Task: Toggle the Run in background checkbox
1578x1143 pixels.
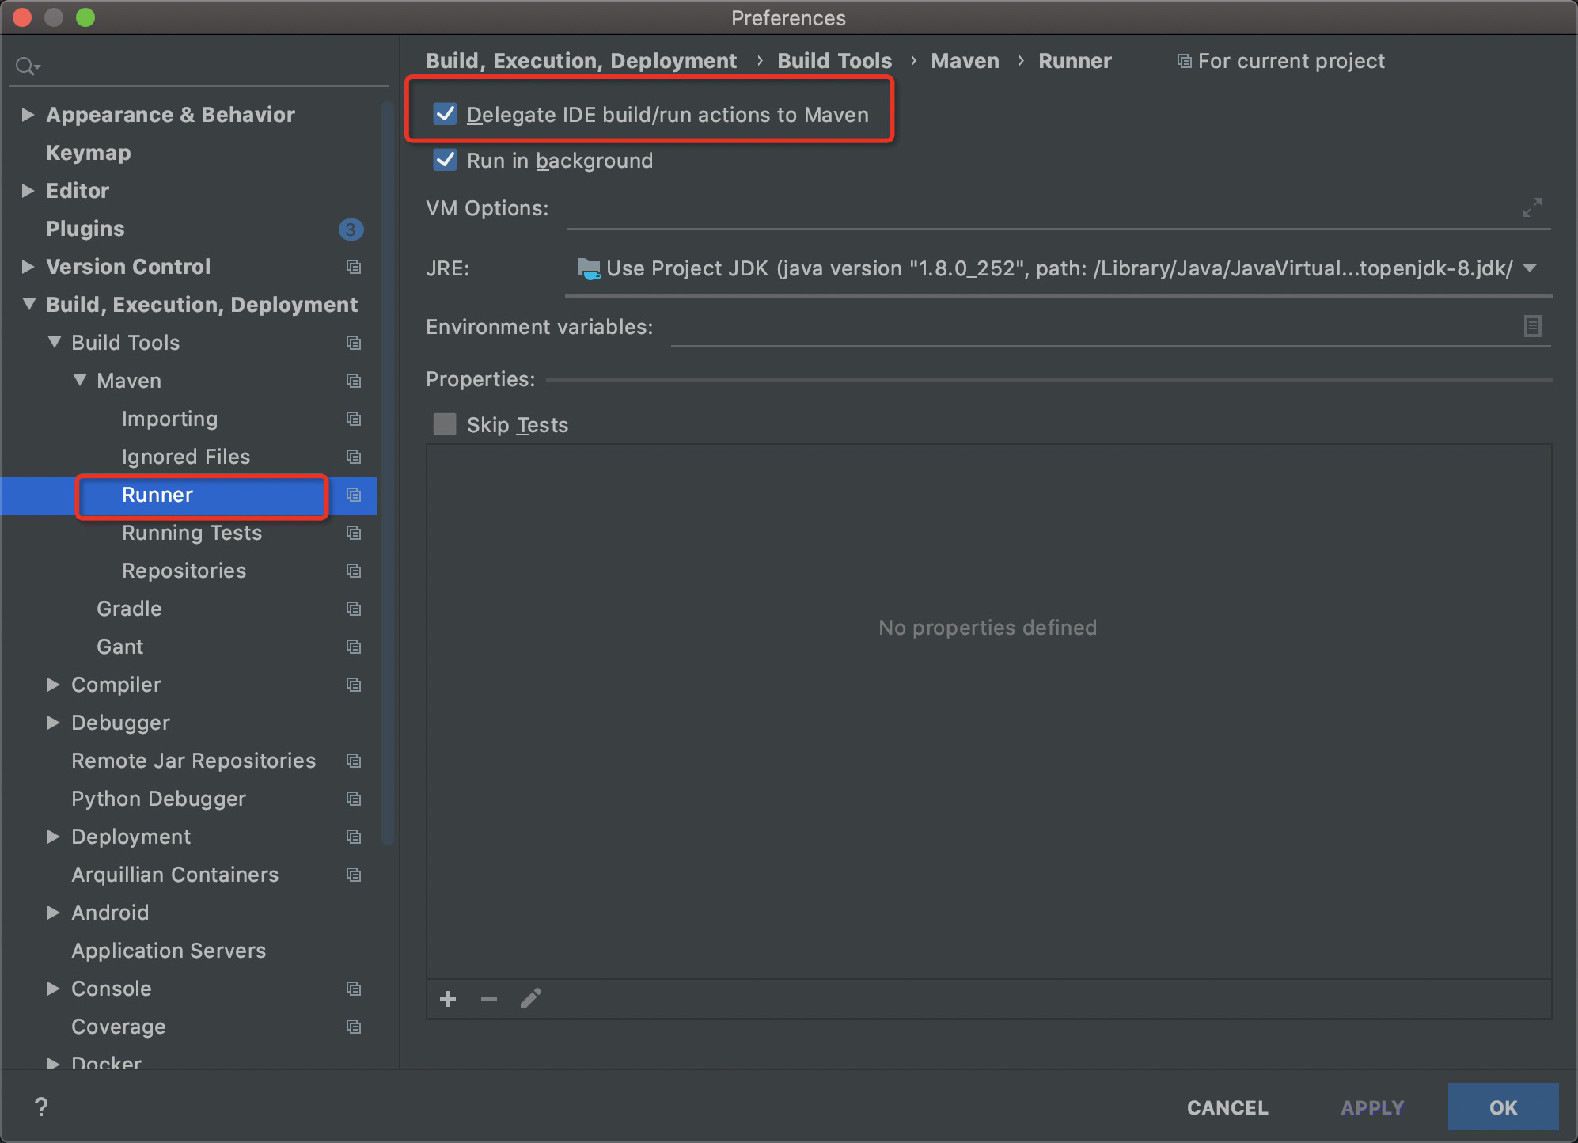Action: point(445,160)
